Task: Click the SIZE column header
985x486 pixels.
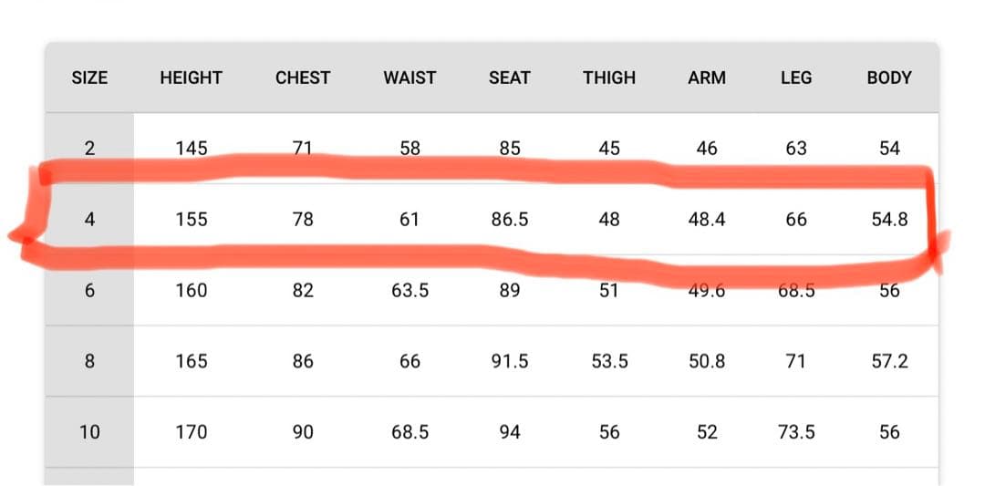Action: tap(89, 78)
